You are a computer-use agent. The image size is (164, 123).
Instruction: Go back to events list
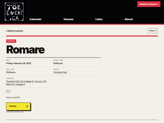[x=15, y=31]
